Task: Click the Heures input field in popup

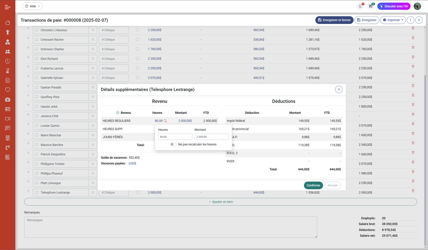Action: tap(175, 137)
